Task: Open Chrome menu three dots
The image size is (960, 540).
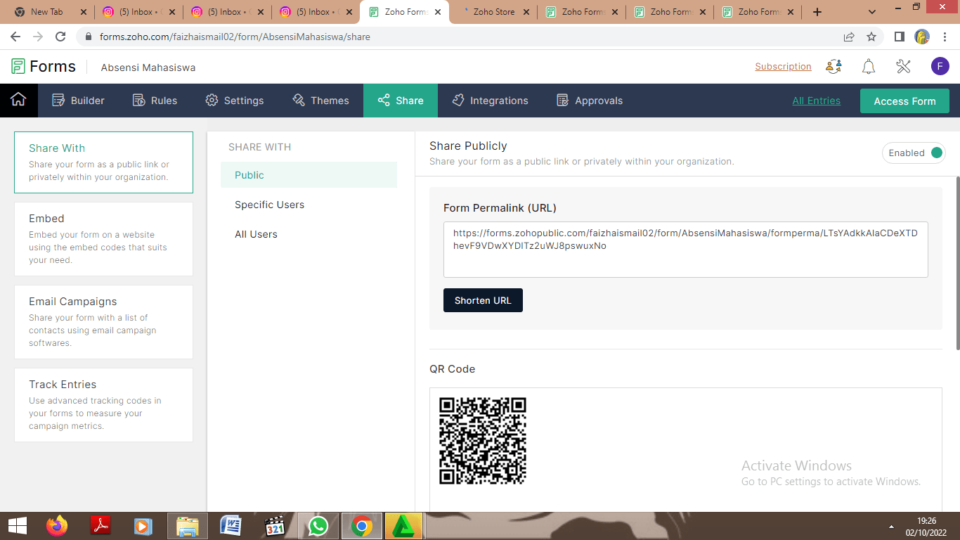Action: 945,37
